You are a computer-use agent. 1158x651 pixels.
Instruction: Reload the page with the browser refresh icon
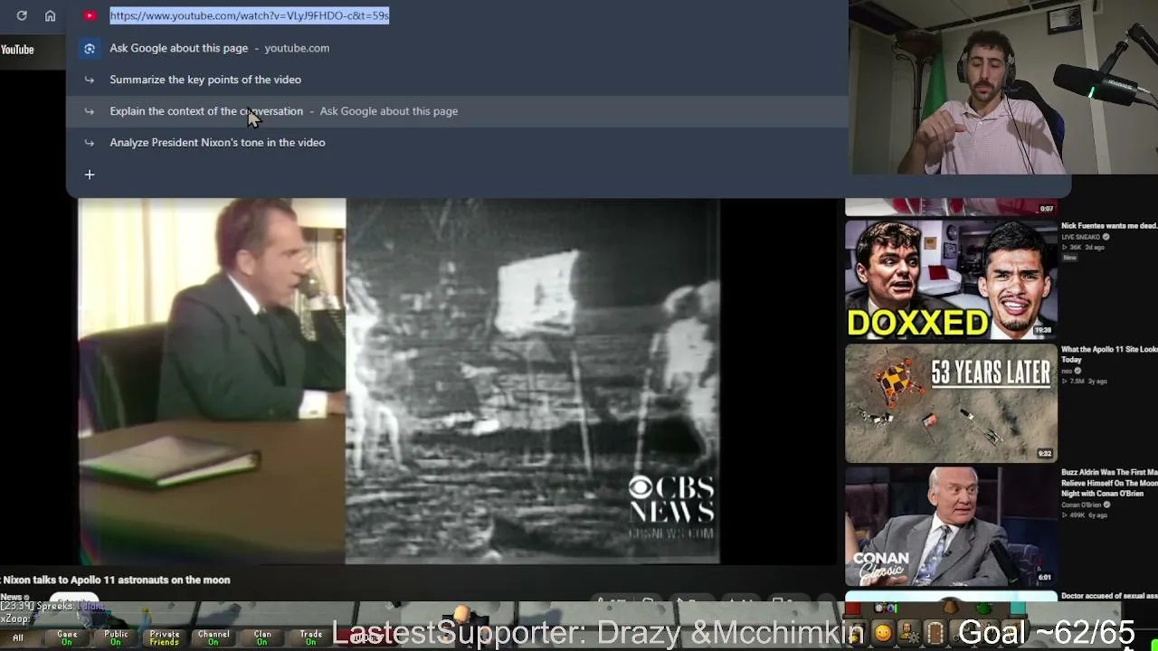pyautogui.click(x=22, y=15)
